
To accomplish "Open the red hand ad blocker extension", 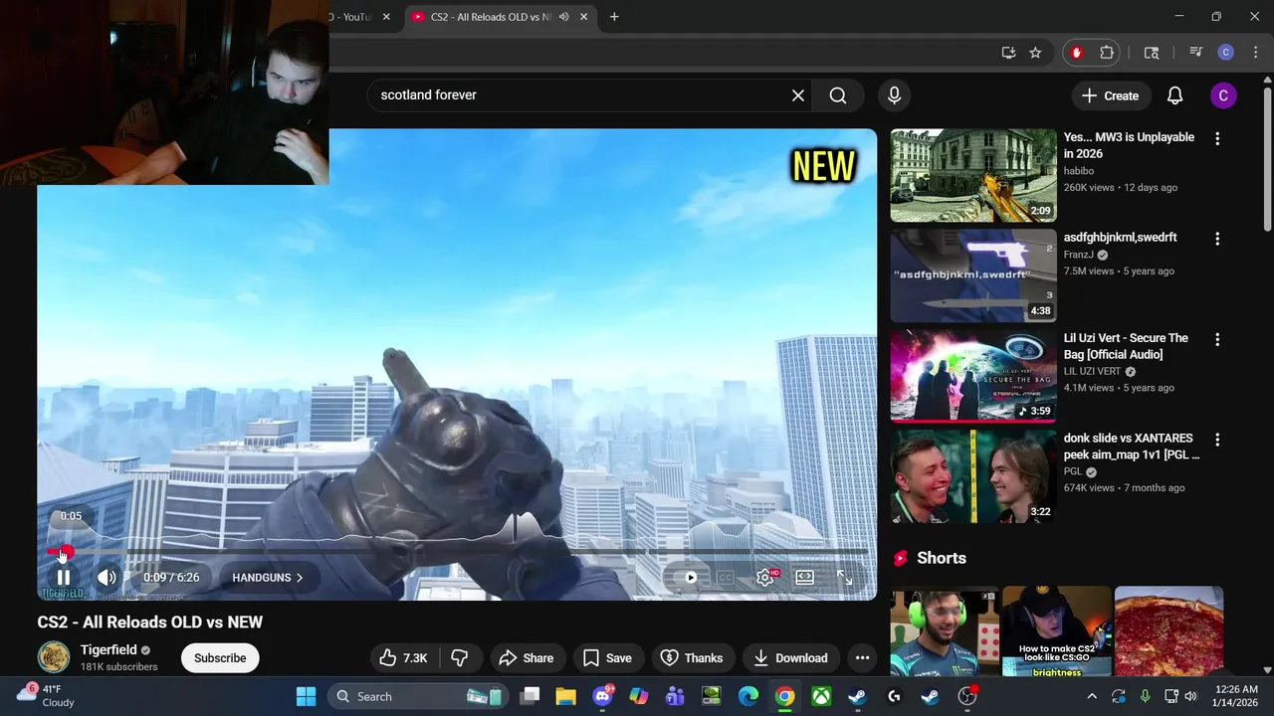I will point(1076,53).
